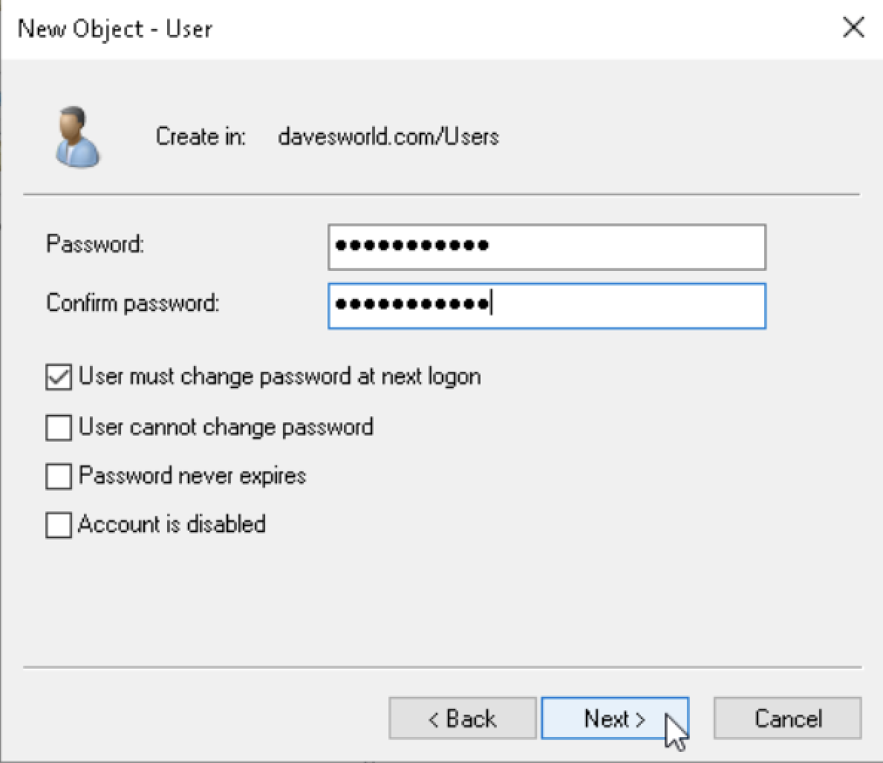Viewport: 883px width, 763px height.
Task: Click the 'User must change password at next logon' label text
Action: (280, 376)
